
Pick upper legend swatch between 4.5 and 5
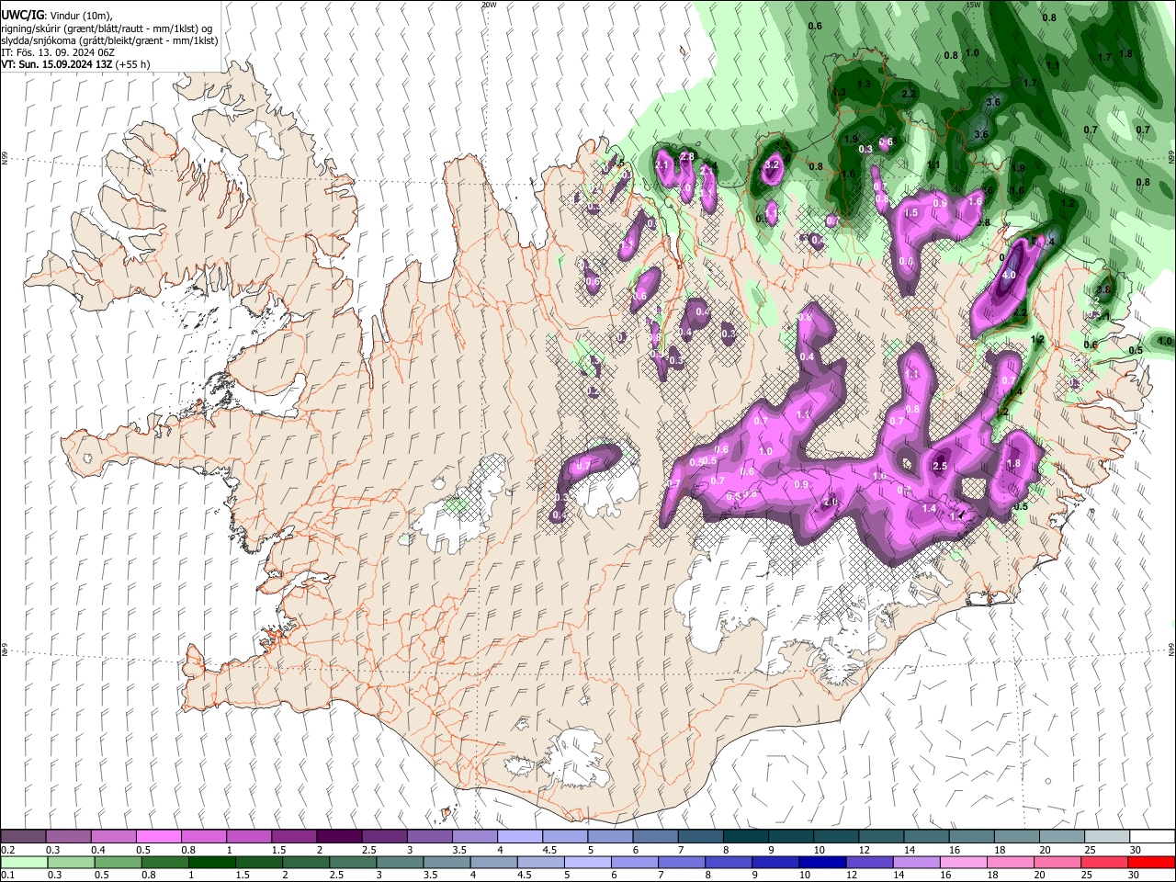pyautogui.click(x=564, y=836)
